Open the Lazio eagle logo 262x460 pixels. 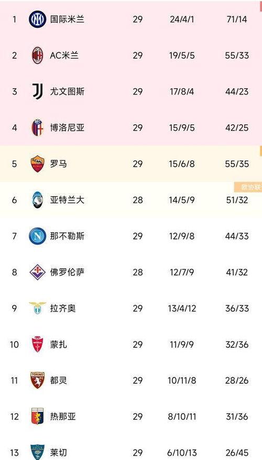coord(38,308)
